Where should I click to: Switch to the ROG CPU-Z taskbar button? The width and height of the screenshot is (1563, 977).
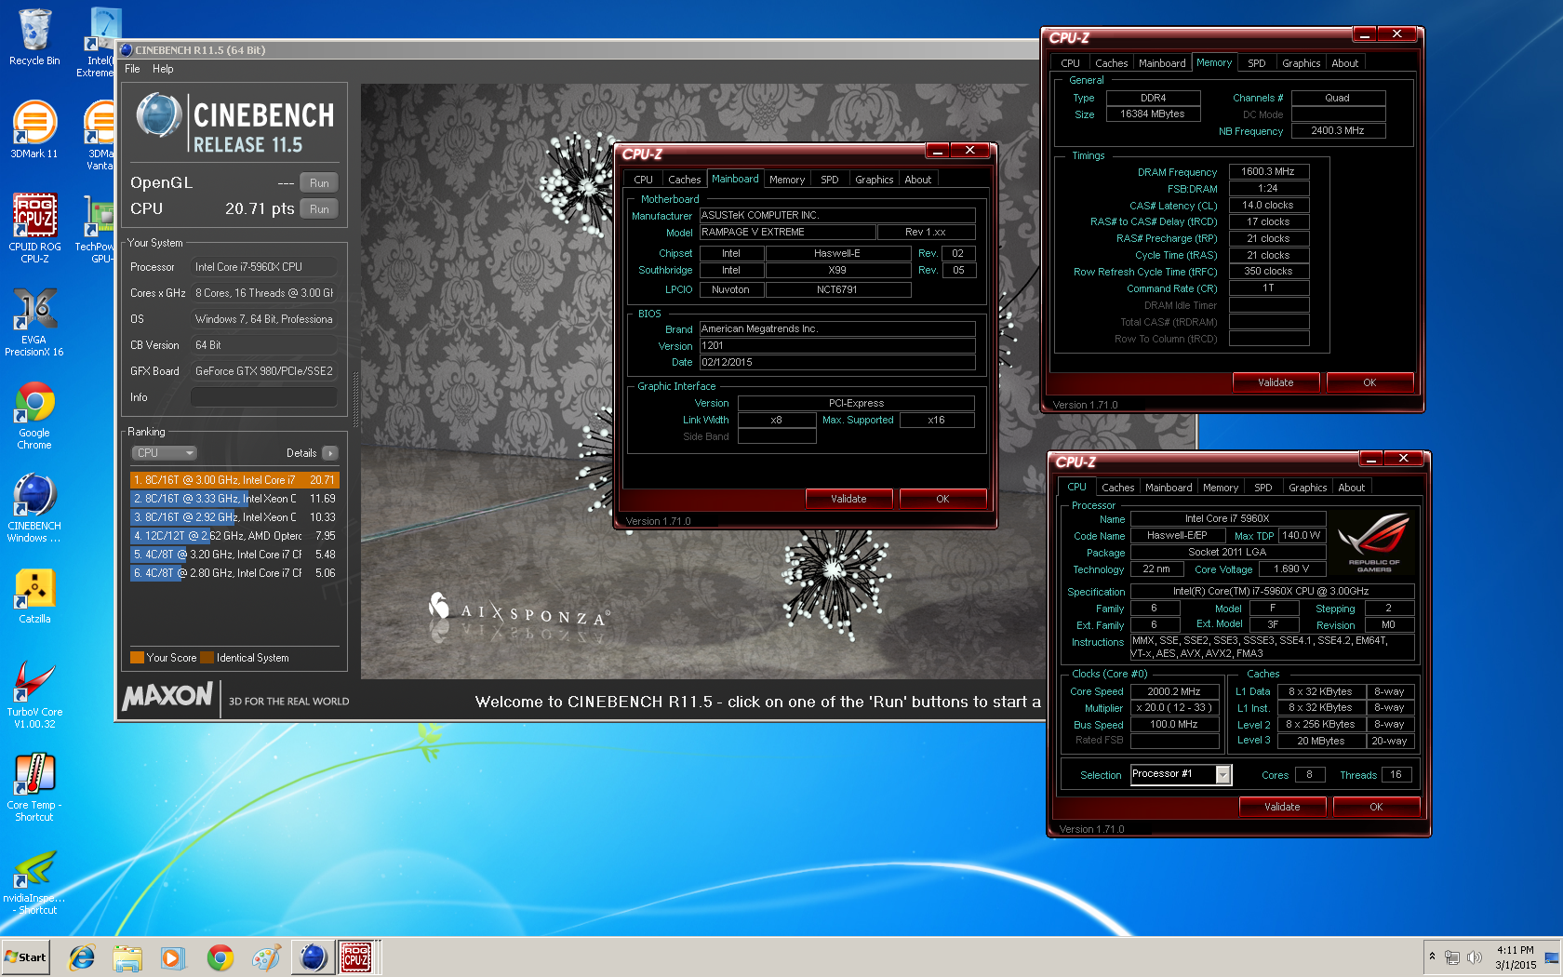click(356, 957)
